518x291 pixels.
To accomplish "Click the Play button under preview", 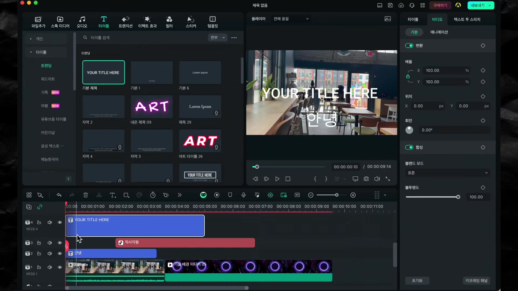I will (x=277, y=179).
